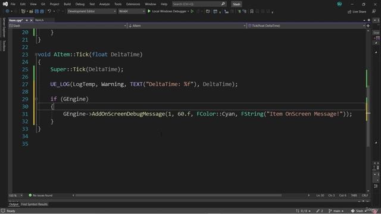The height and width of the screenshot is (214, 381).
Task: Click the Save All icon
Action: click(42, 11)
